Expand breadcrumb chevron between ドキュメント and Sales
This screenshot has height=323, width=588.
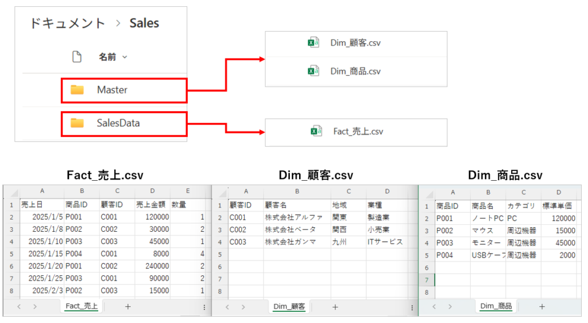point(118,24)
